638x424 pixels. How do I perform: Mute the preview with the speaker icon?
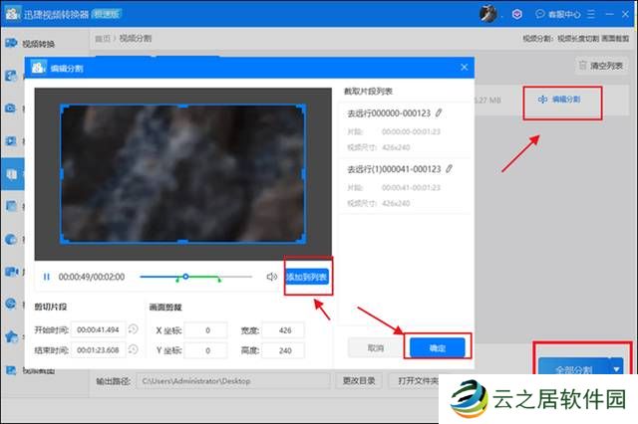271,277
